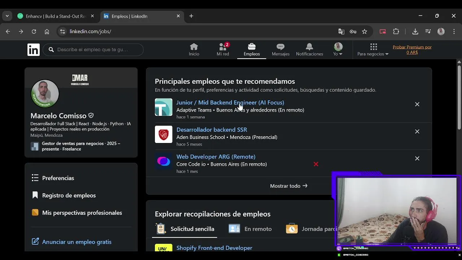Open Gestor de ventas para negocios experience

pyautogui.click(x=76, y=146)
